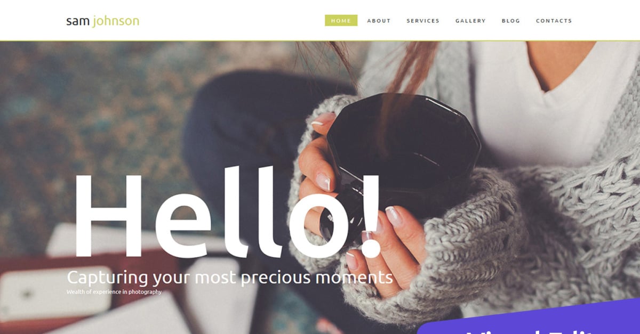This screenshot has height=334, width=640.
Task: Click the Wealth of experience in photography text
Action: 114,292
